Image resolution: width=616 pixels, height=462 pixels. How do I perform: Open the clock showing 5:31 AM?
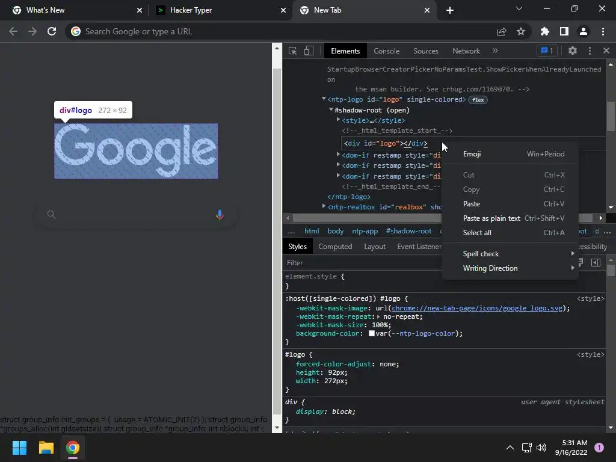click(571, 448)
